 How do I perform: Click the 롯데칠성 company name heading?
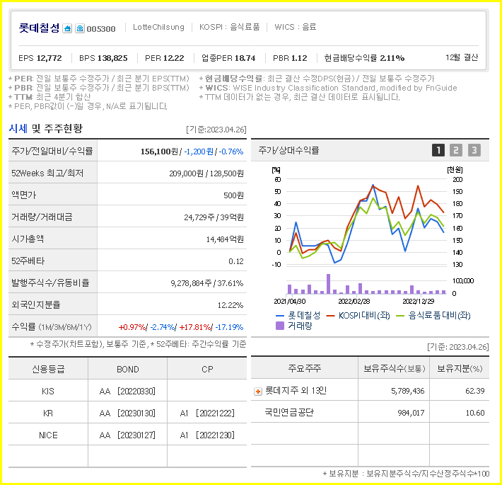39,28
